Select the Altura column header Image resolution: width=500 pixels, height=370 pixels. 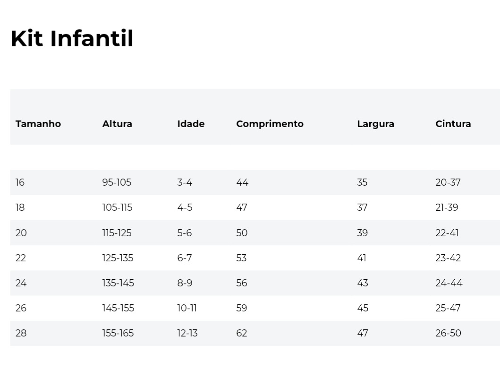click(x=117, y=124)
